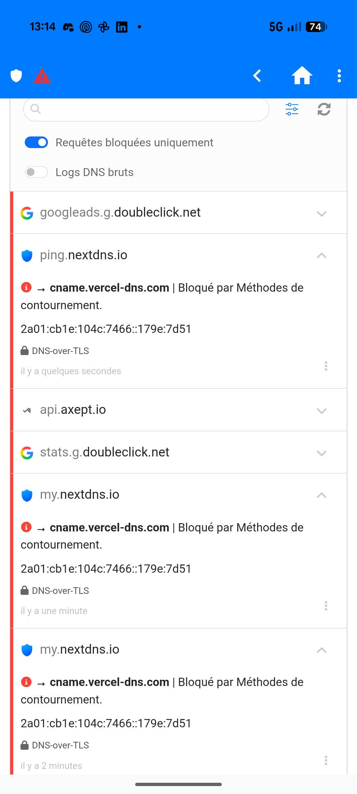Open the home page via house icon
This screenshot has height=794, width=357.
[302, 75]
